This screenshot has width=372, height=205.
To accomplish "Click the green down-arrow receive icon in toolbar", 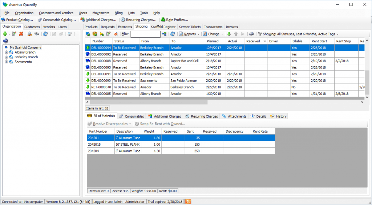I will [229, 34].
